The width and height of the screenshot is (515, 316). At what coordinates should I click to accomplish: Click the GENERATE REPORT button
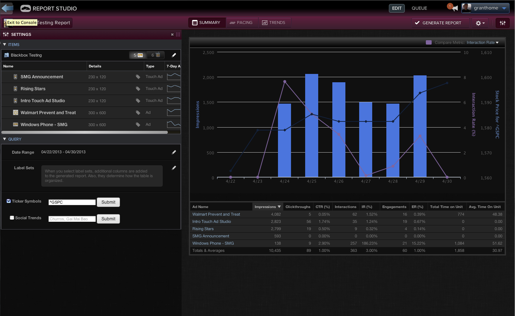[x=438, y=23]
